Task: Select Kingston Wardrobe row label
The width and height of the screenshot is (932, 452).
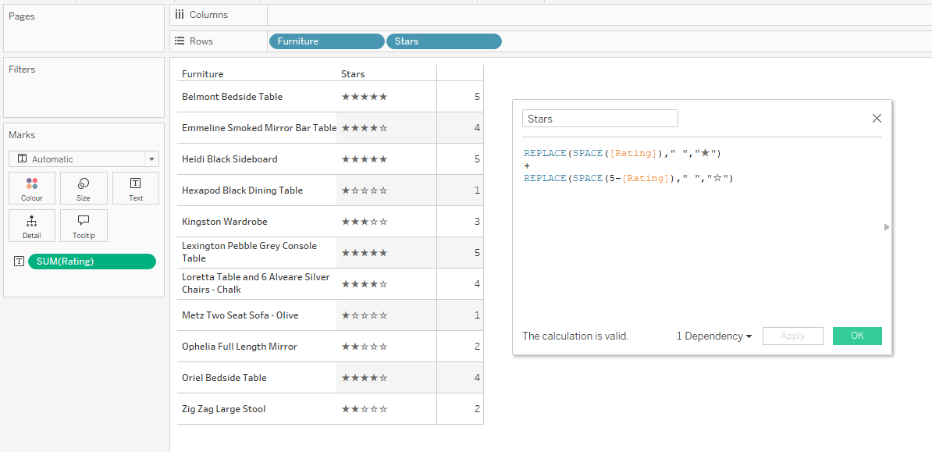Action: coord(225,222)
